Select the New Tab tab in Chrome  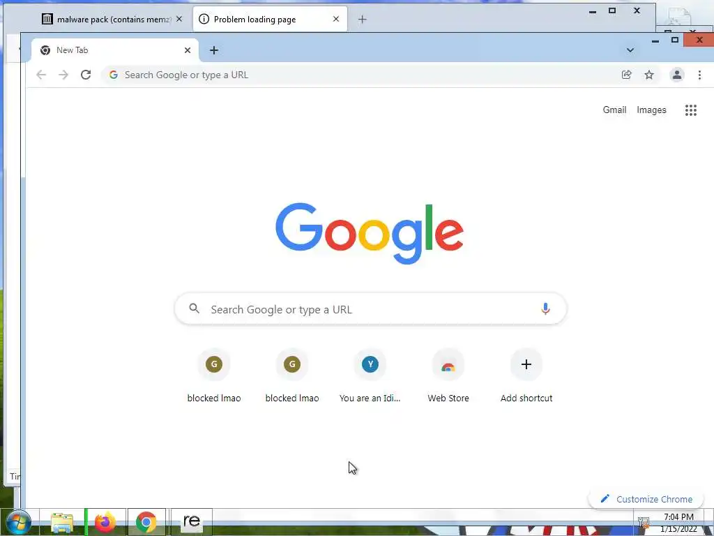pyautogui.click(x=115, y=50)
